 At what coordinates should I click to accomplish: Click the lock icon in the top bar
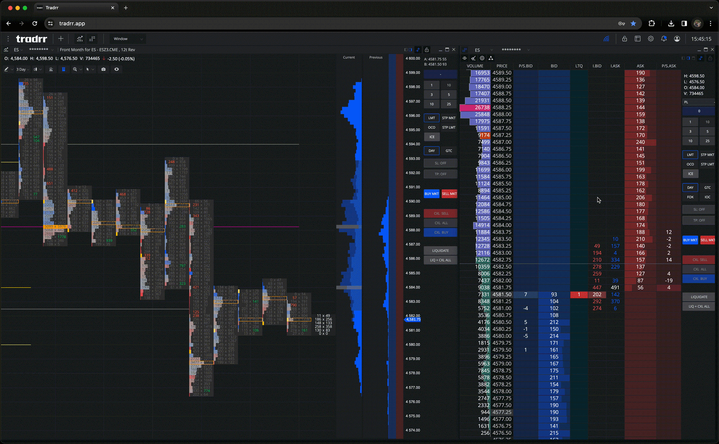[x=624, y=39]
